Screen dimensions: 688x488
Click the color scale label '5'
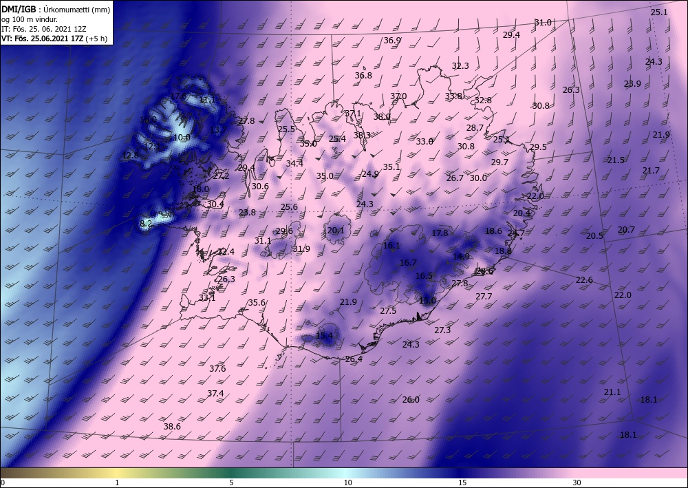231,482
